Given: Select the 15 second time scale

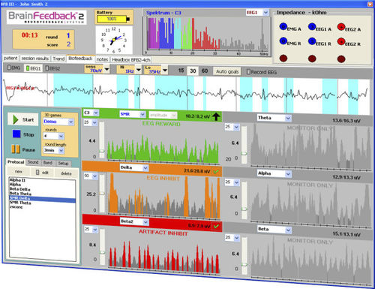Looking at the screenshot, I should [181, 71].
